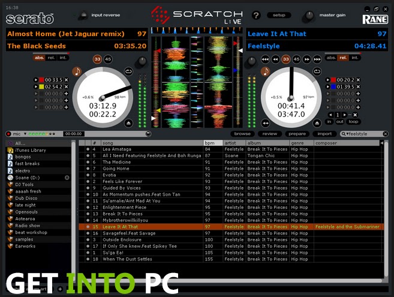Delete right cue point 01:39.5
Image resolution: width=394 pixels, height=297 pixels.
pyautogui.click(x=358, y=87)
